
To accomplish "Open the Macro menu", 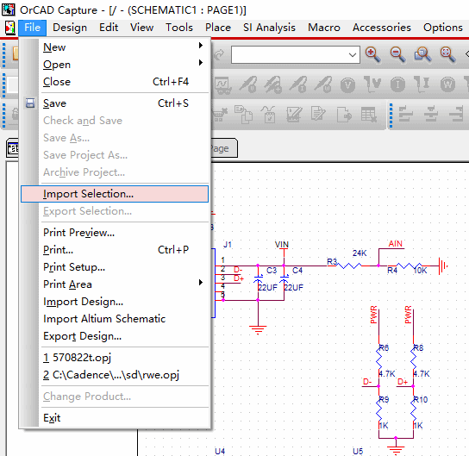I will pyautogui.click(x=324, y=28).
